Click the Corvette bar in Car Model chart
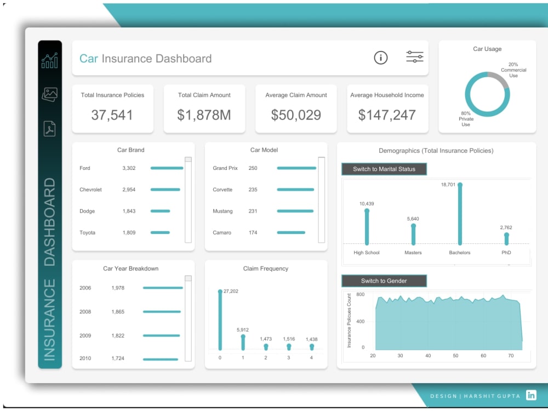The height and width of the screenshot is (411, 548). point(296,190)
